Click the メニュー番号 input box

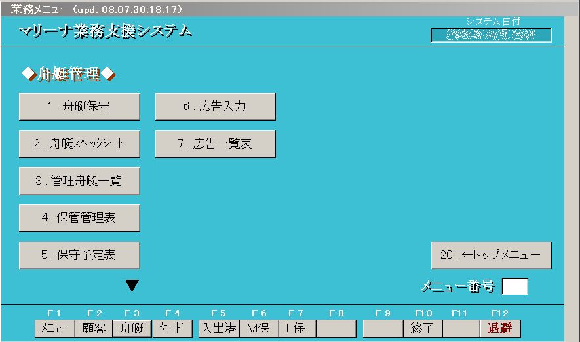coord(514,287)
